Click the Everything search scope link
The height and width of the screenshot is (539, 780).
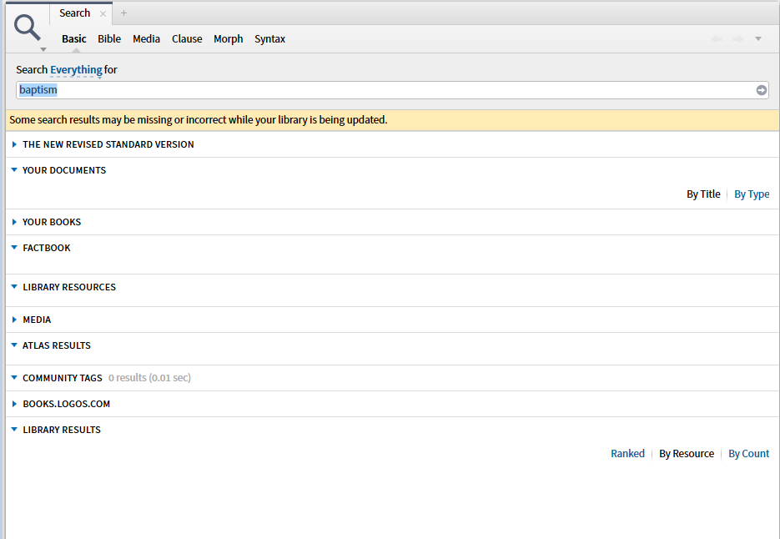[76, 70]
